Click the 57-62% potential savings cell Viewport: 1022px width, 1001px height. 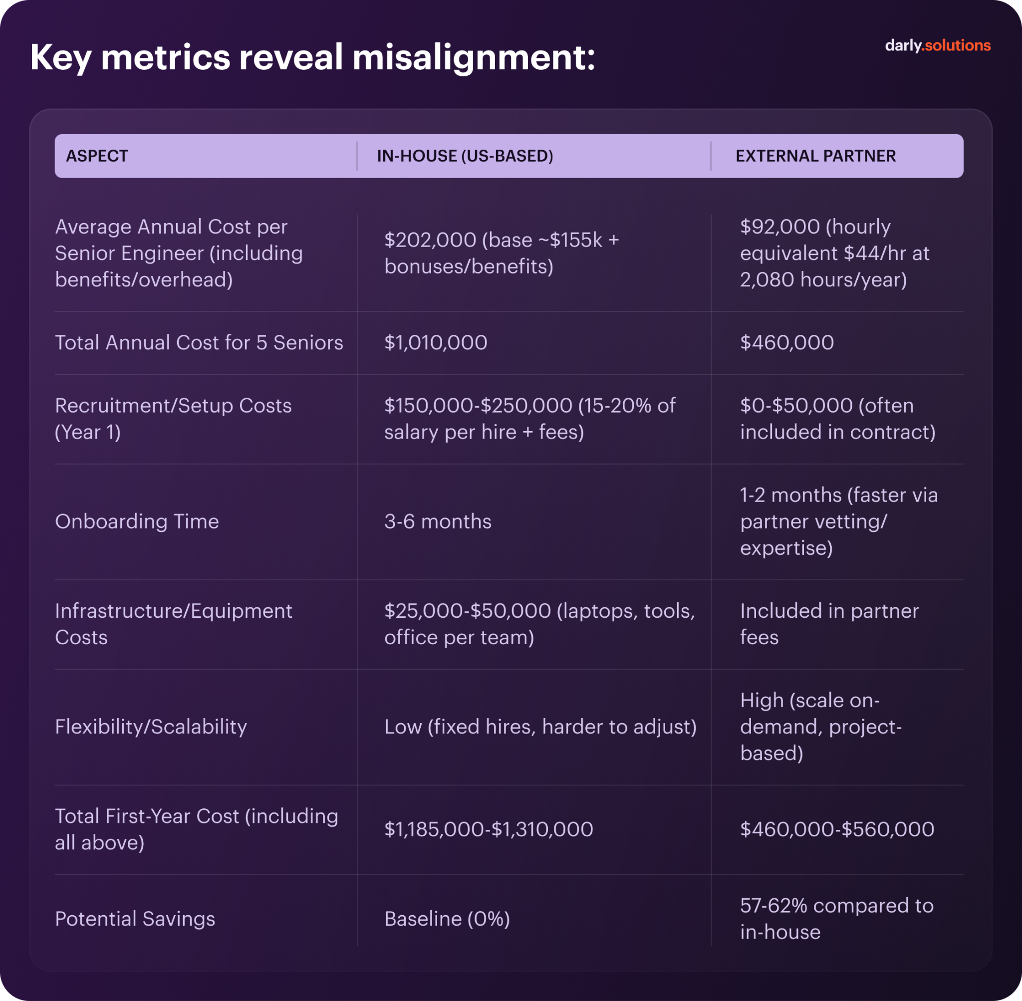[836, 919]
